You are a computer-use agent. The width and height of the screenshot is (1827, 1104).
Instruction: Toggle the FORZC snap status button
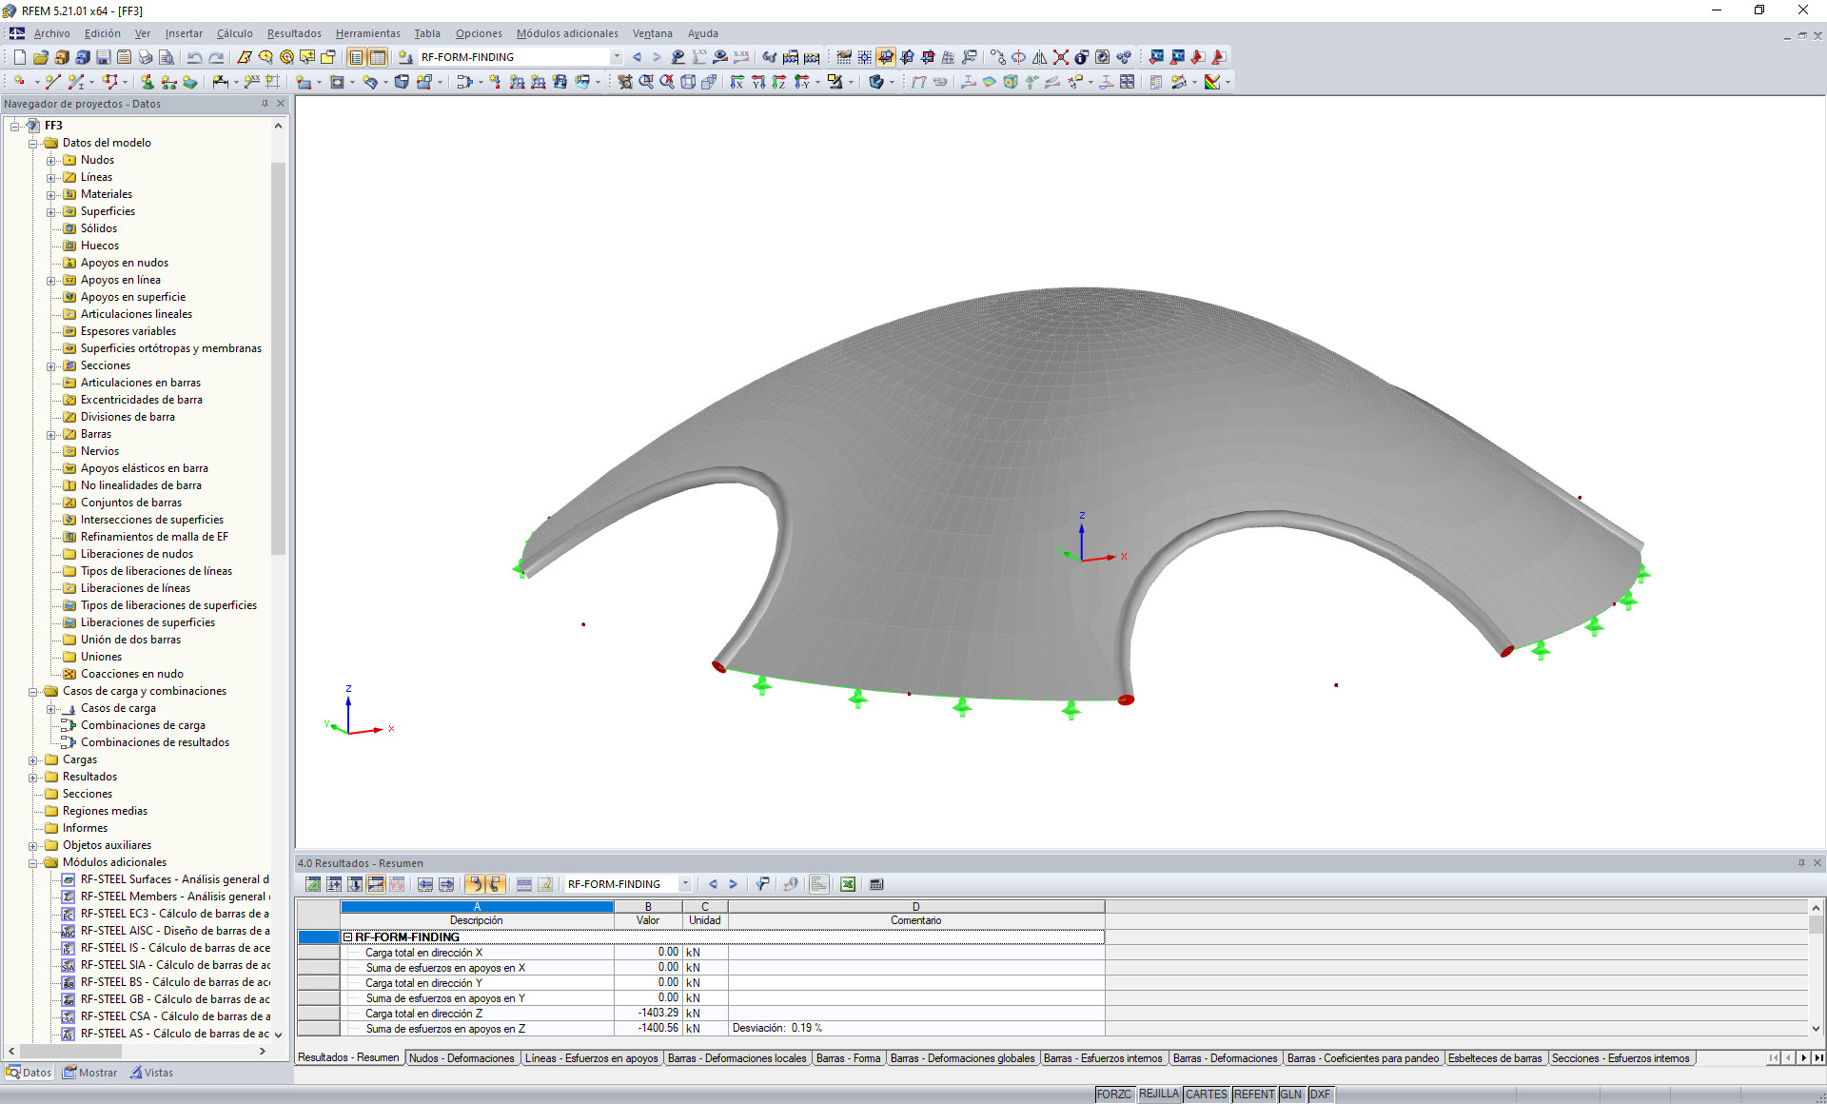pyautogui.click(x=1113, y=1094)
